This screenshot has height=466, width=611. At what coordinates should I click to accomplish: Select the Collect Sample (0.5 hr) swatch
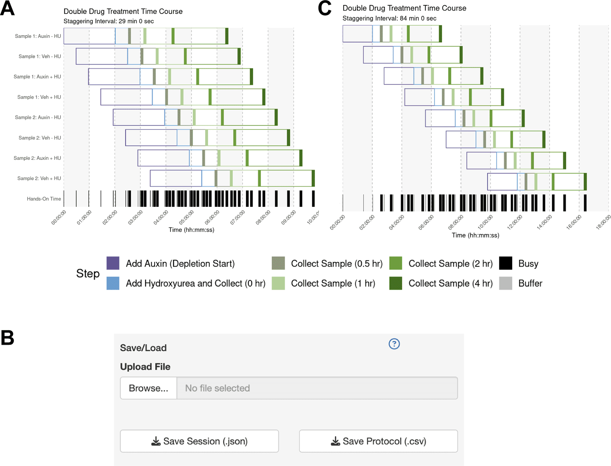(x=278, y=263)
